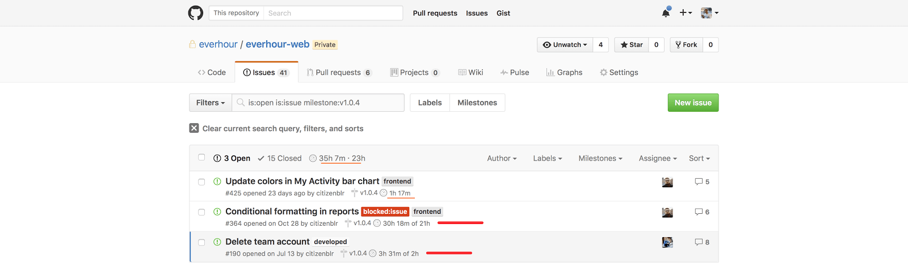The height and width of the screenshot is (270, 908).
Task: Check the Update colors issue checkbox
Action: click(201, 182)
